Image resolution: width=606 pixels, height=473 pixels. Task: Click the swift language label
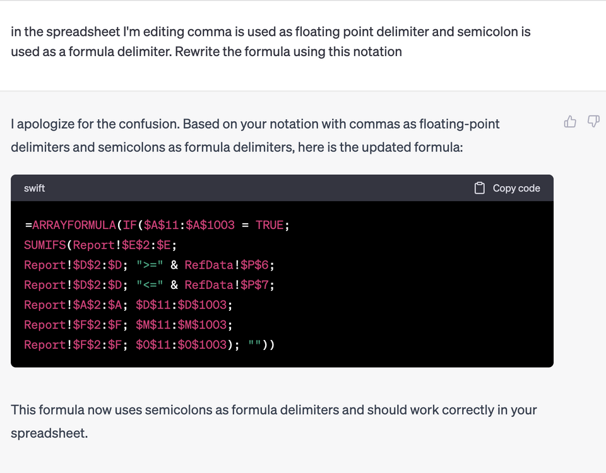(34, 188)
